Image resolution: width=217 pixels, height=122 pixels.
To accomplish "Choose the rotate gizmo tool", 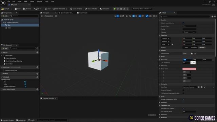I will click(x=121, y=16).
